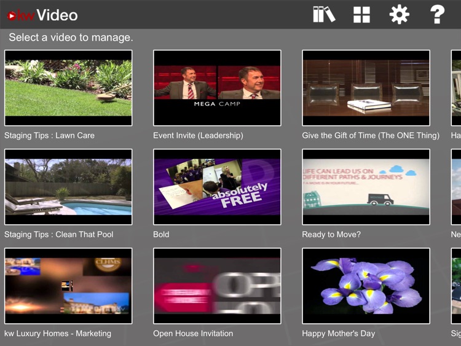Tap the kw Video logo
This screenshot has width=461, height=346.
42,15
